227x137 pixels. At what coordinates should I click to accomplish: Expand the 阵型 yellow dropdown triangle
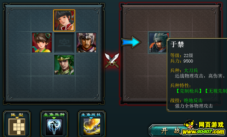point(17,118)
